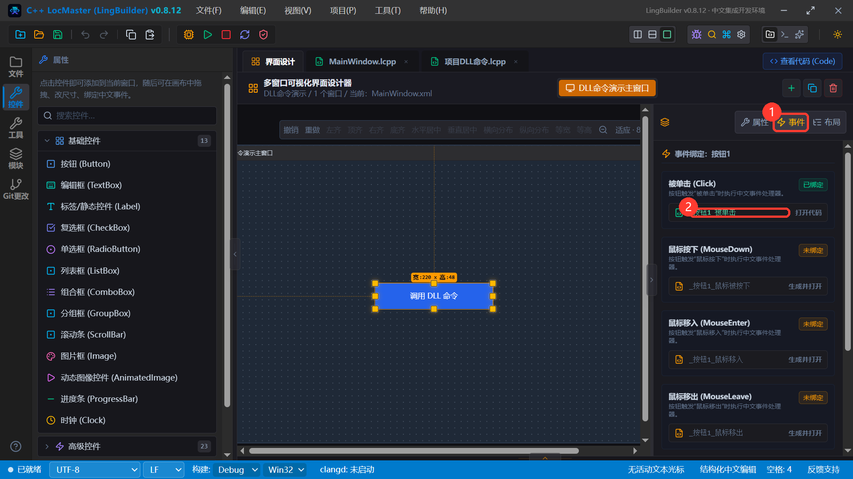853x479 pixels.
Task: Click 打开代码 for the Click event
Action: coord(808,213)
